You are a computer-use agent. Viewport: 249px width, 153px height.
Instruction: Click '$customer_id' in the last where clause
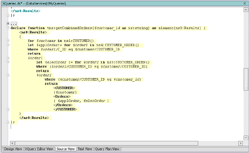point(126,79)
